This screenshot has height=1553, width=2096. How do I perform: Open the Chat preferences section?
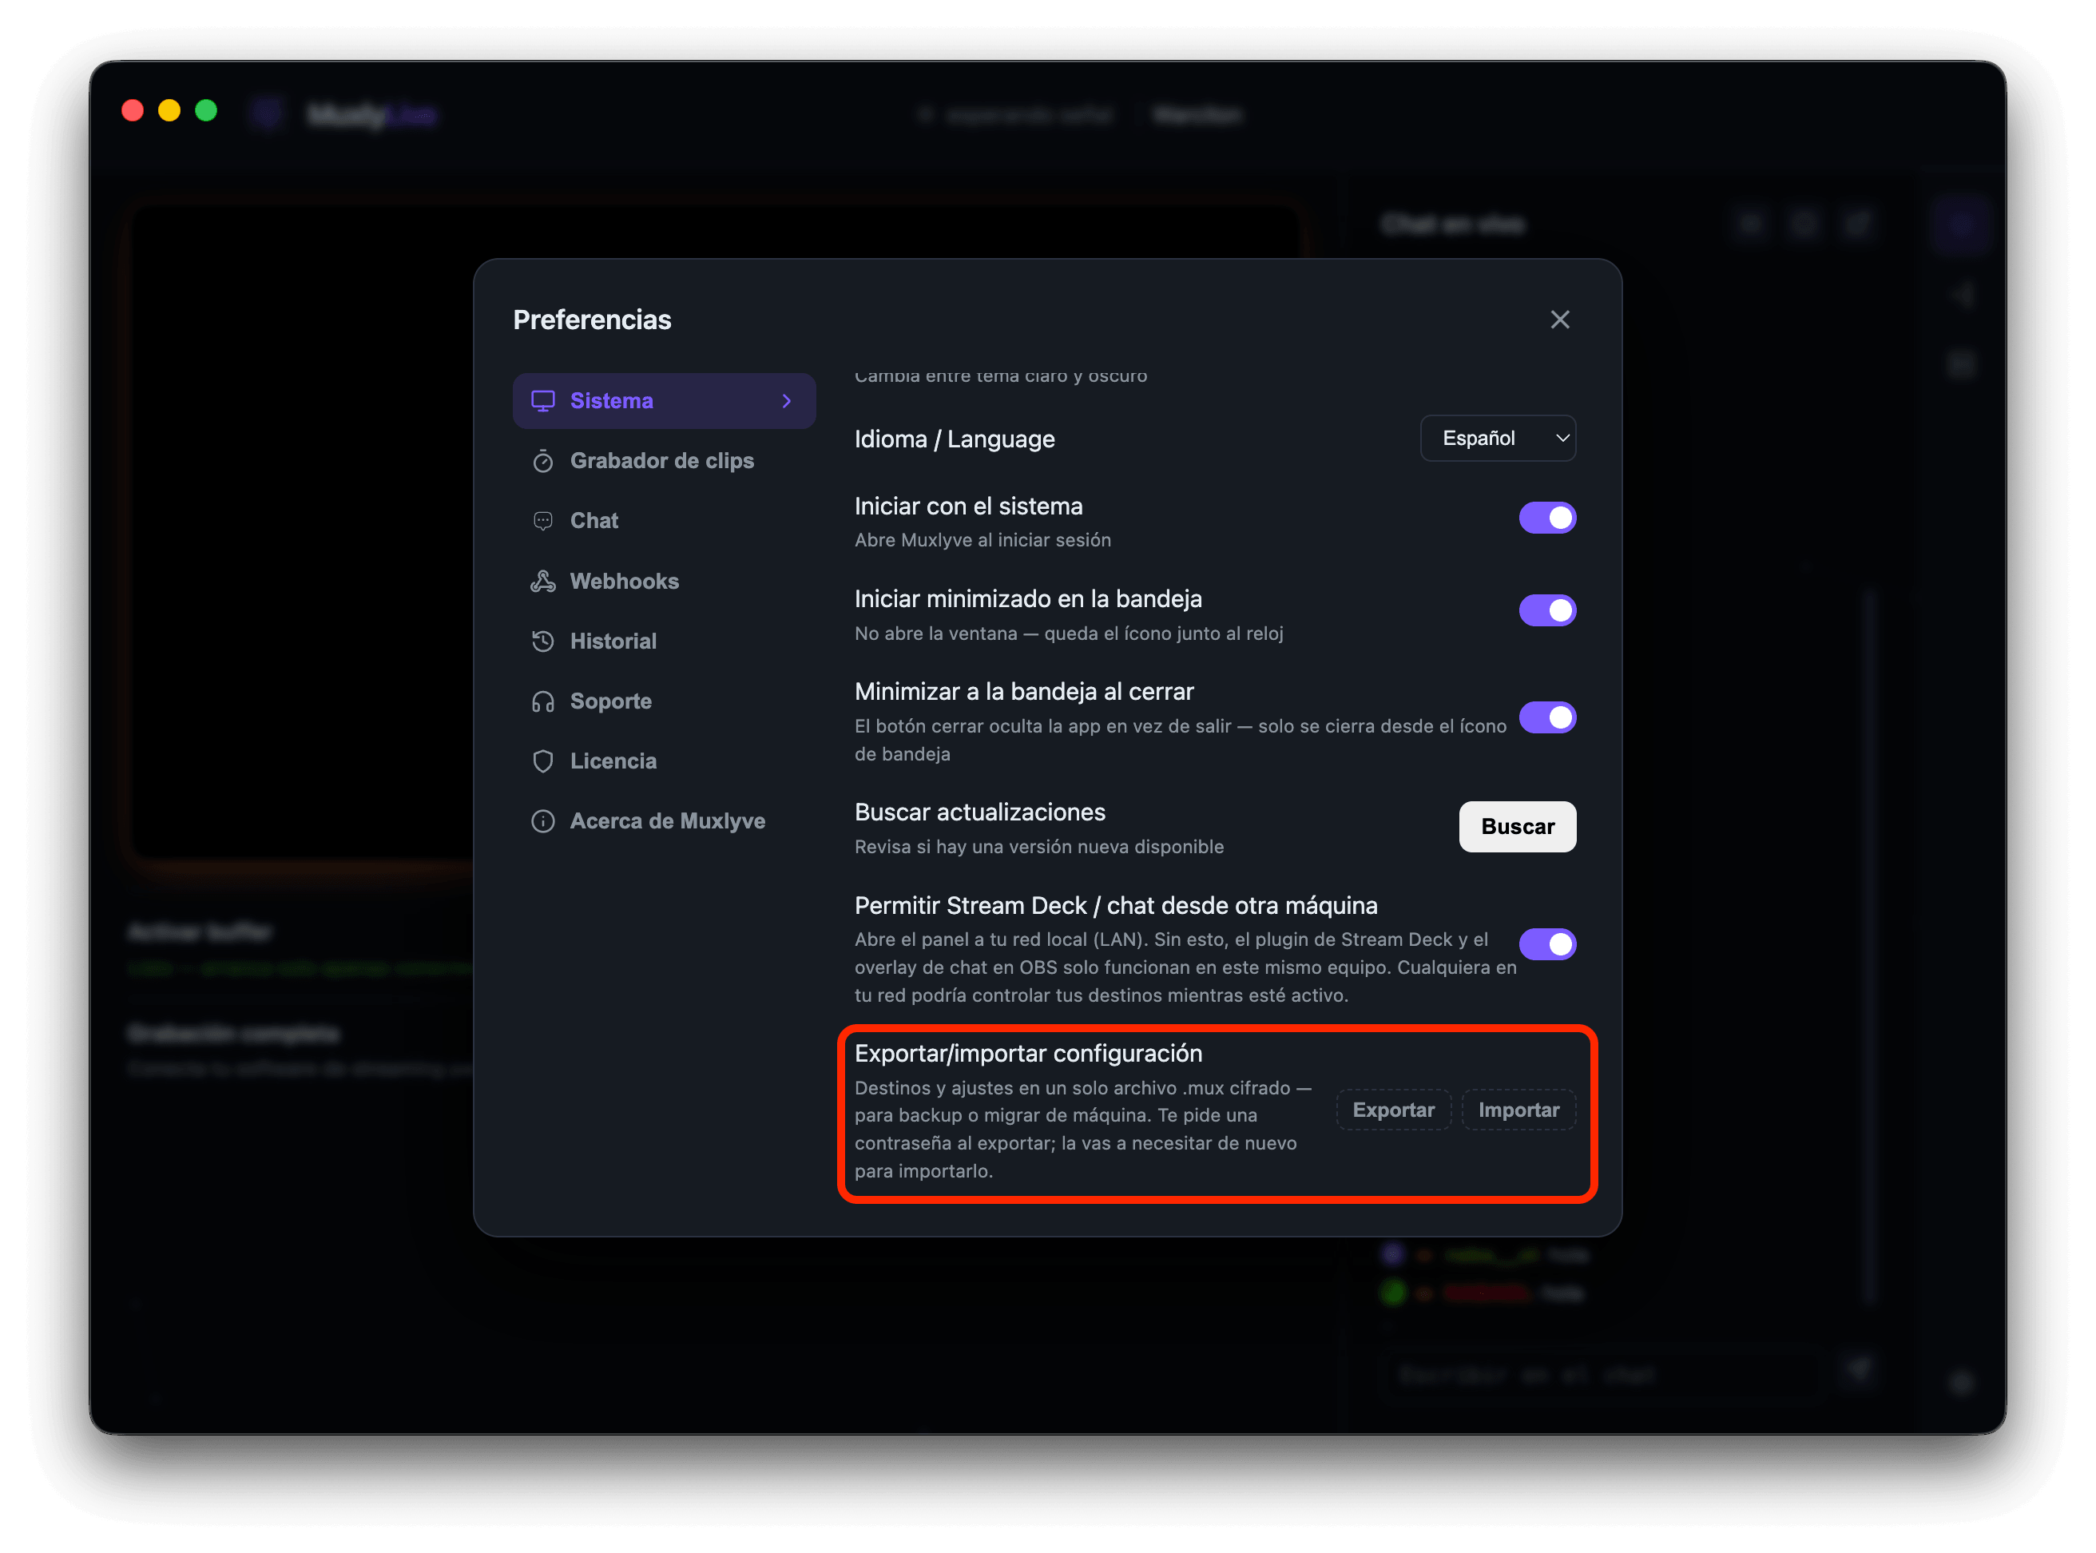pos(664,521)
